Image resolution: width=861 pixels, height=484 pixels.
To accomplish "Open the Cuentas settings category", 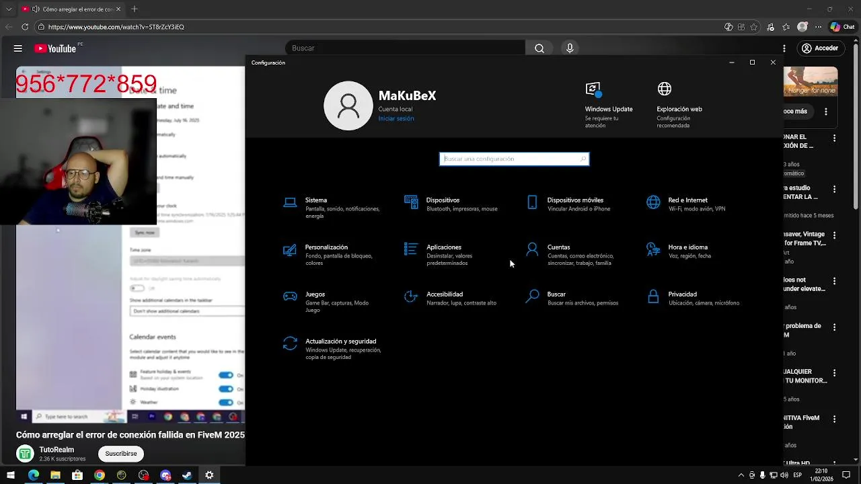I will [570, 255].
